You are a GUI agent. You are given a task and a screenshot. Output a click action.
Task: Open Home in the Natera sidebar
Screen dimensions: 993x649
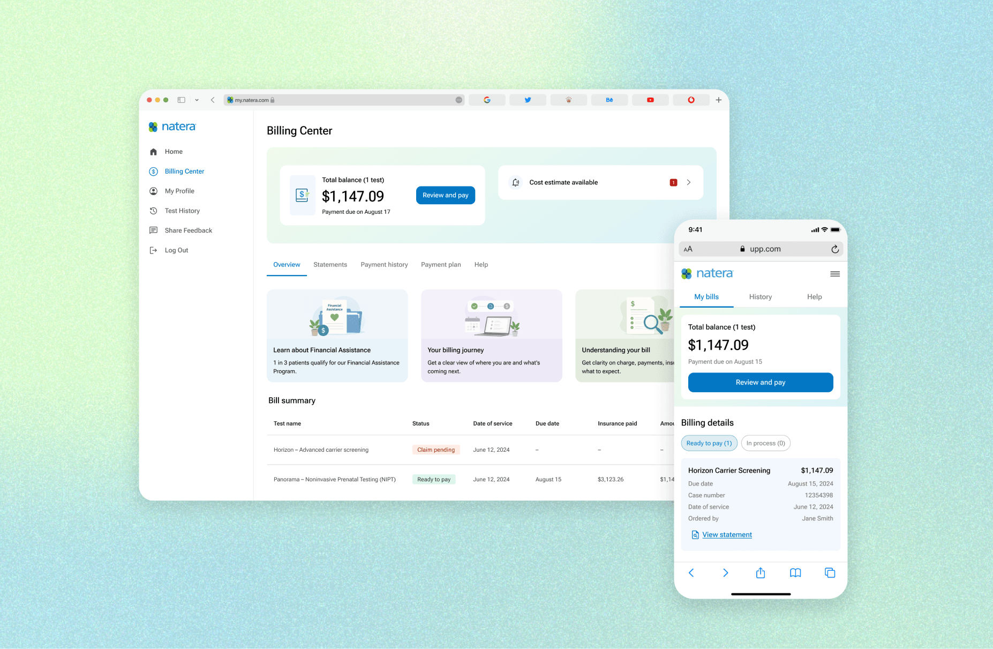(174, 152)
